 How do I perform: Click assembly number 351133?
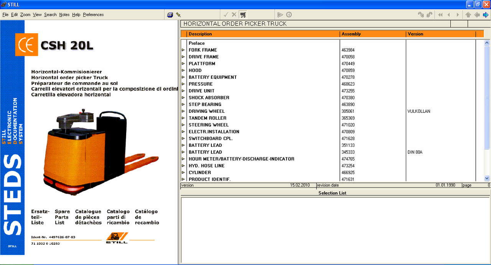[349, 145]
